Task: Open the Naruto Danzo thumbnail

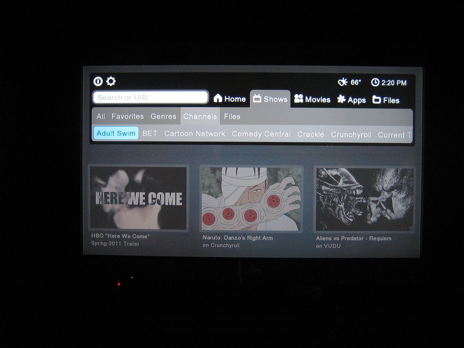Action: click(x=251, y=199)
